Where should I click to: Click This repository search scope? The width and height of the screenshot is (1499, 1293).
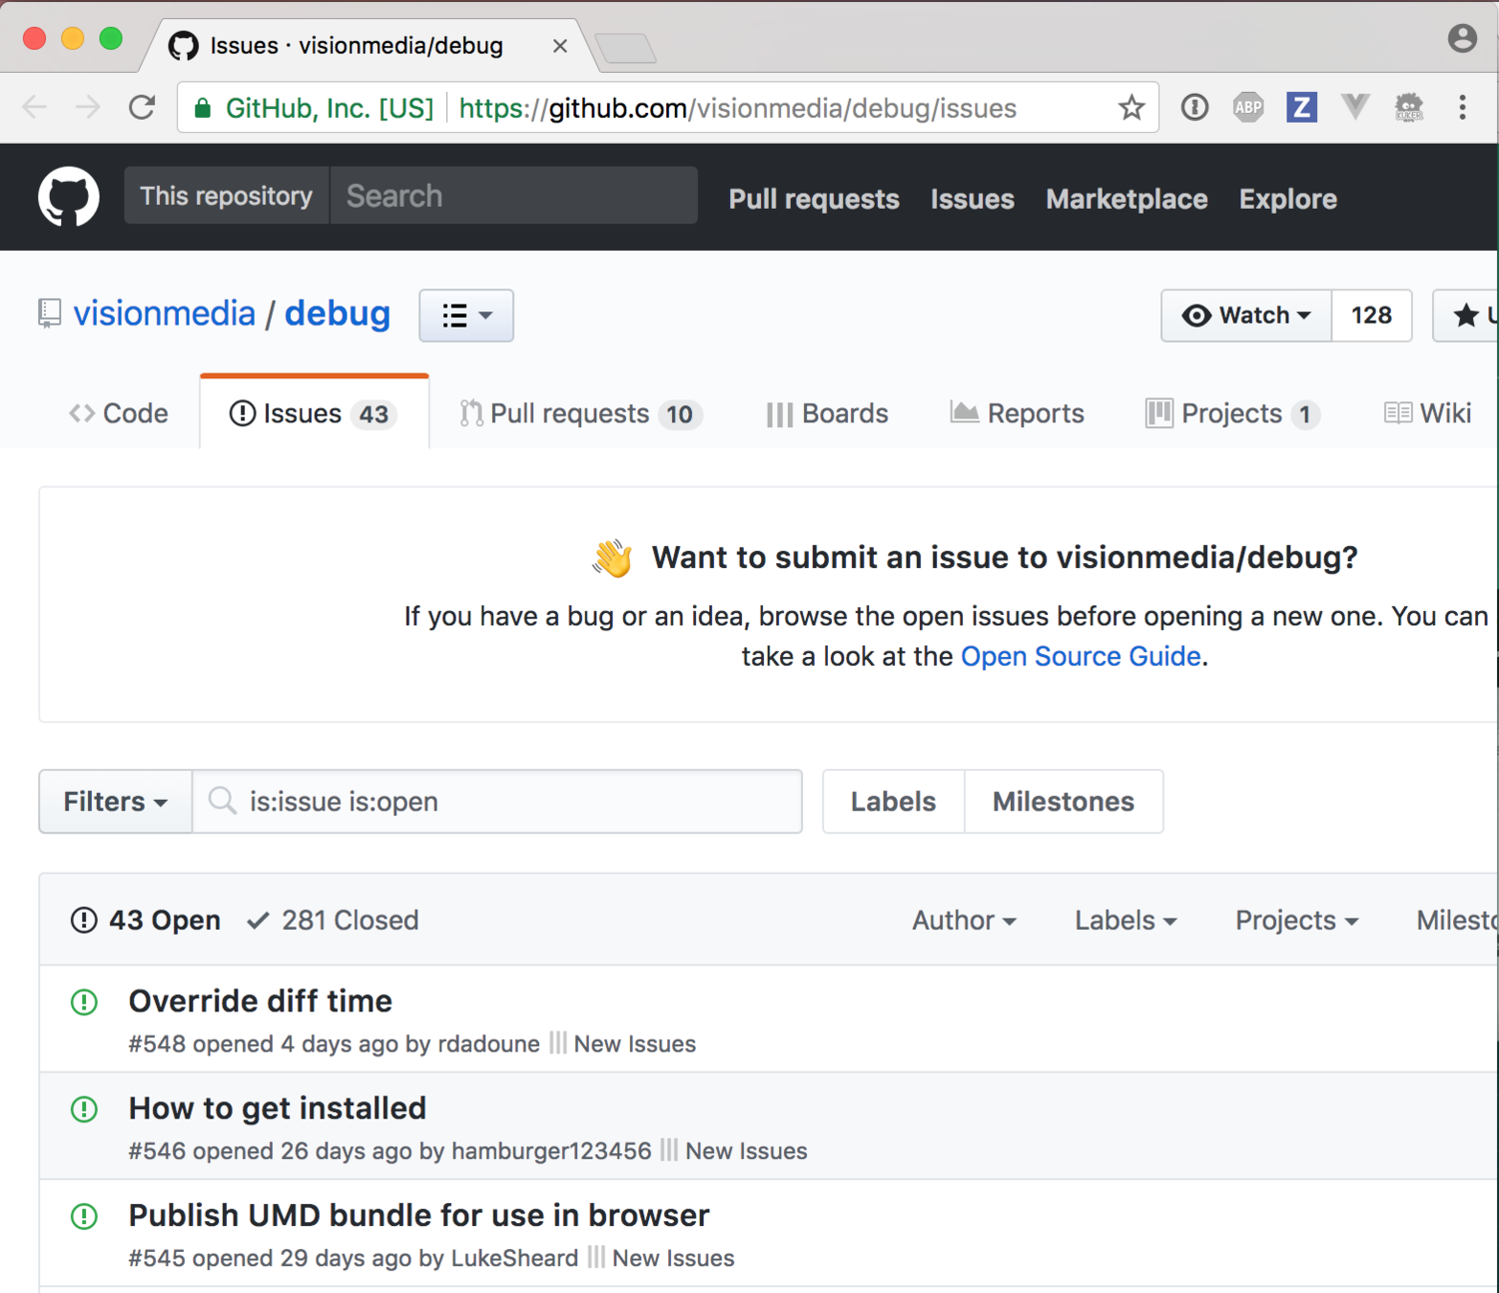point(227,195)
